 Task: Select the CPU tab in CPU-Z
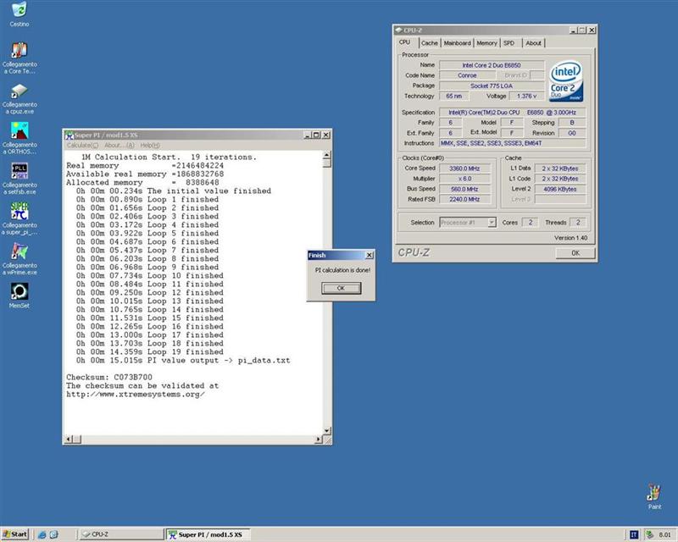tap(405, 42)
